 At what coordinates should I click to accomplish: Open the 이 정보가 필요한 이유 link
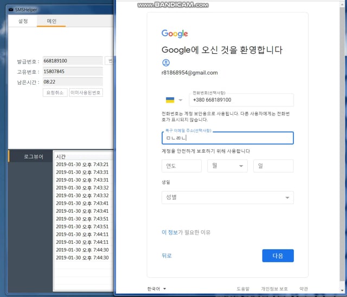click(x=186, y=232)
